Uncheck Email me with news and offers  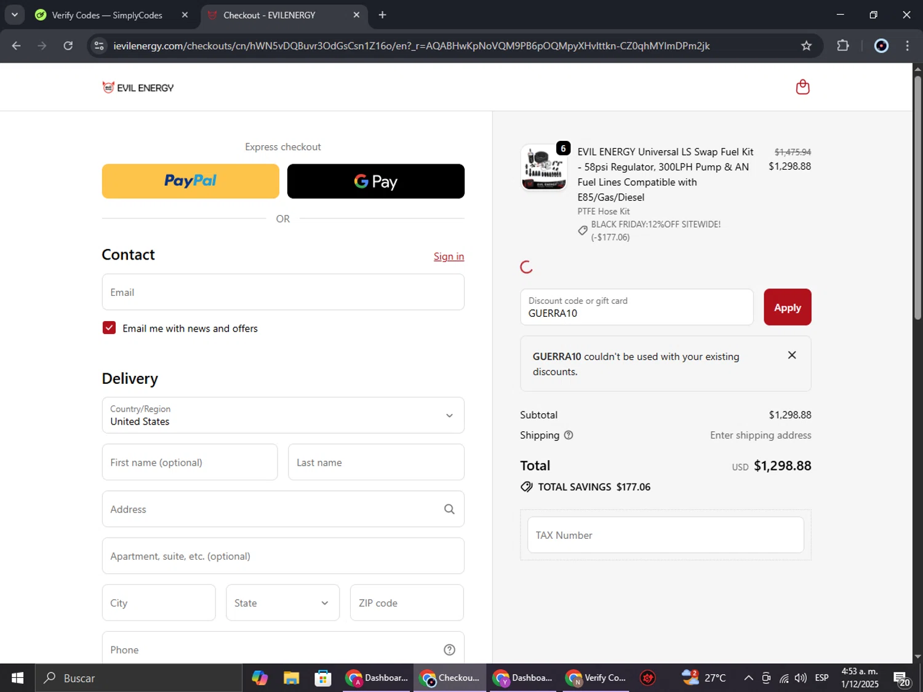pos(109,328)
